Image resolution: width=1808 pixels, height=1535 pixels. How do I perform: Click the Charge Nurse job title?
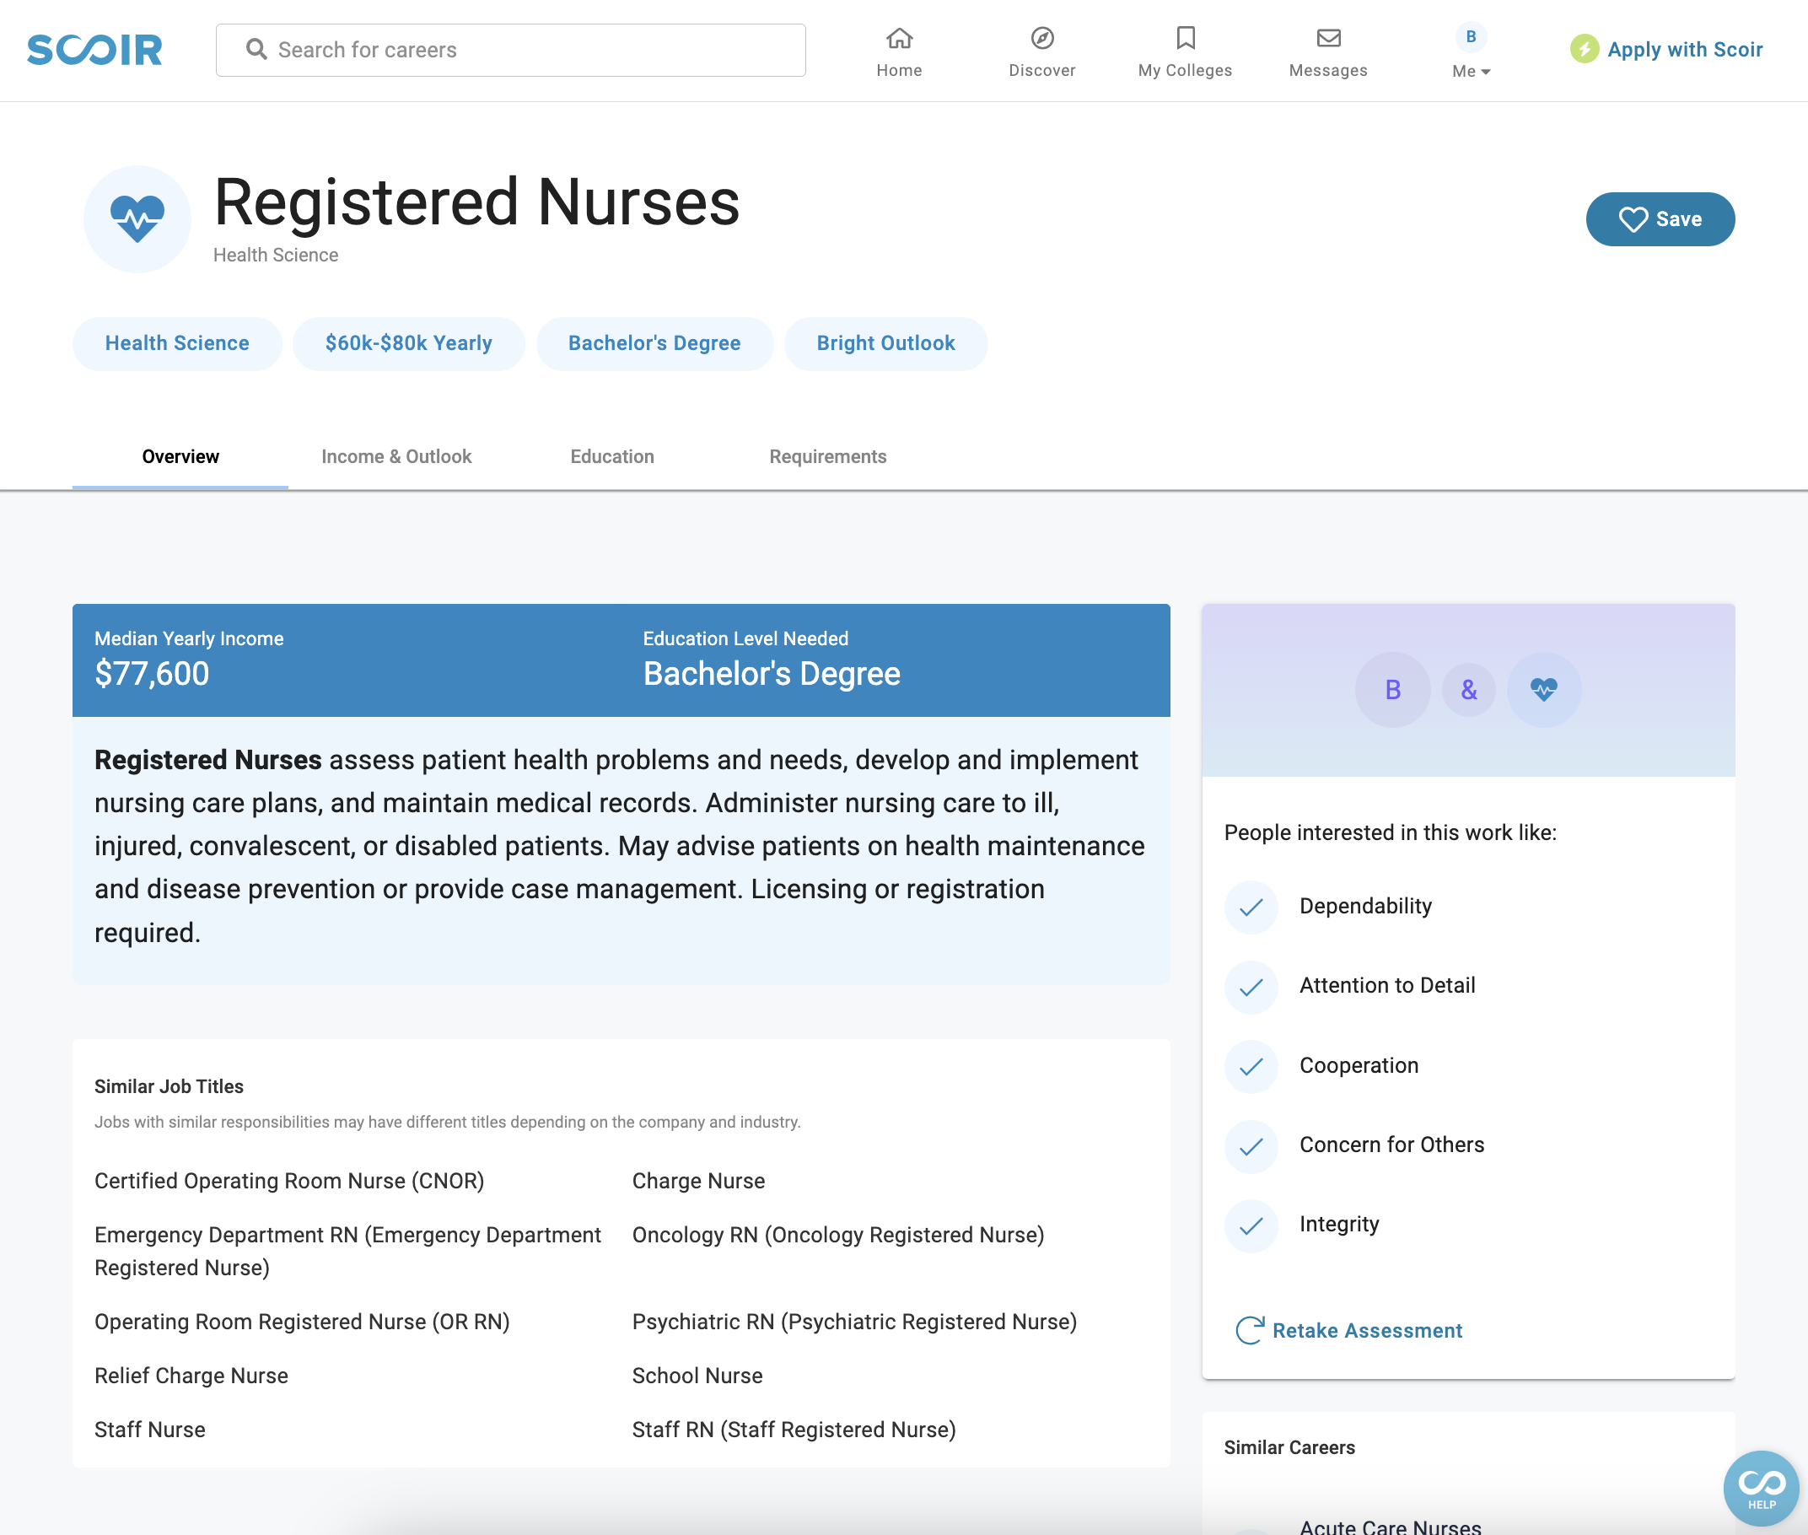tap(697, 1181)
